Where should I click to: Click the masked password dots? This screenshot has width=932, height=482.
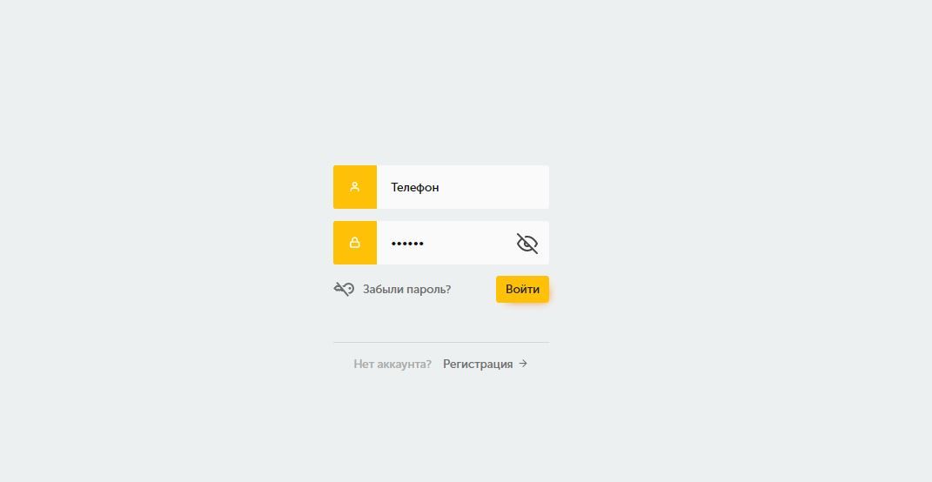407,243
